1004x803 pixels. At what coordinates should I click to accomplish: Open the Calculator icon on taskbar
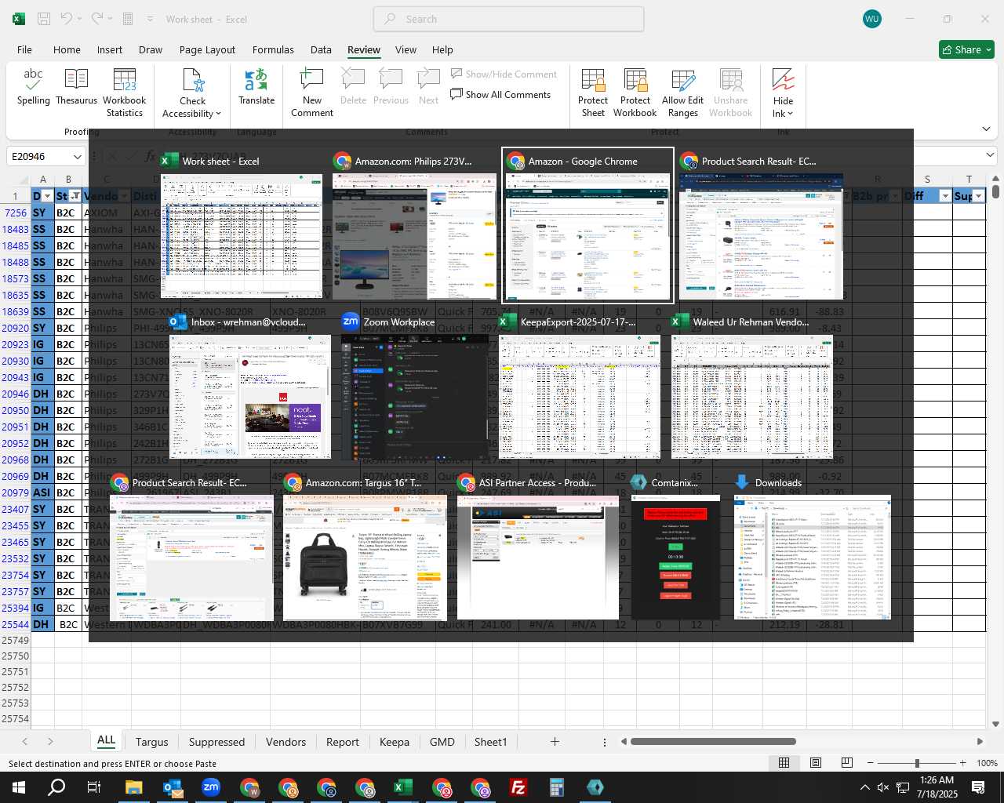tap(556, 787)
